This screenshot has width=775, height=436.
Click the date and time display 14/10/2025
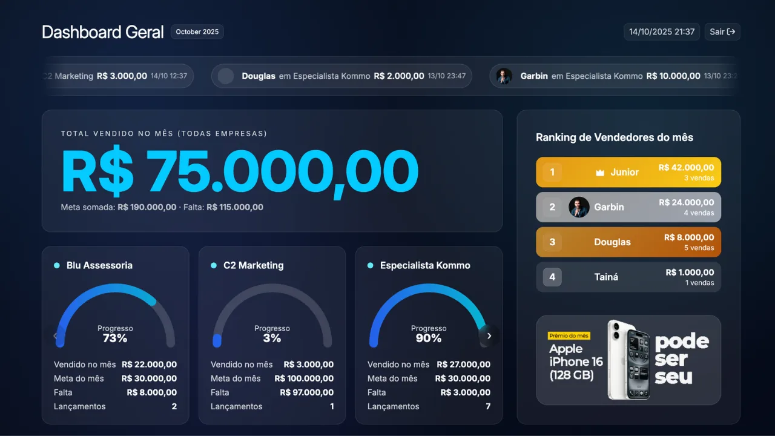(661, 32)
